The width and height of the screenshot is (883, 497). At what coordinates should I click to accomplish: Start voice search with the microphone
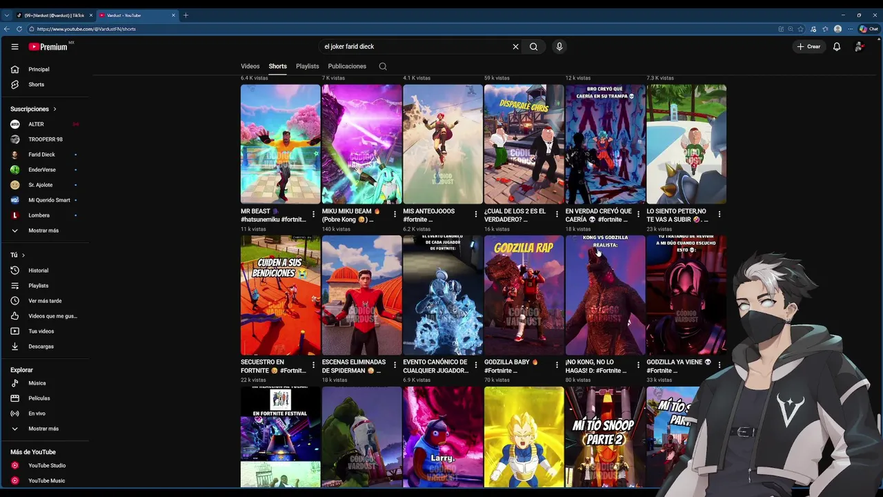[x=559, y=47]
